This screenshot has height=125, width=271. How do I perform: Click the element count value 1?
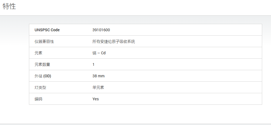tap(93, 64)
